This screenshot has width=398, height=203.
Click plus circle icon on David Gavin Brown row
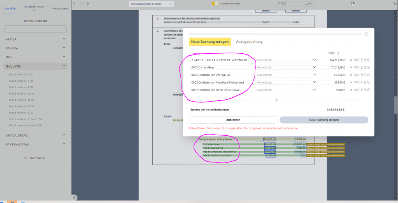[368, 90]
